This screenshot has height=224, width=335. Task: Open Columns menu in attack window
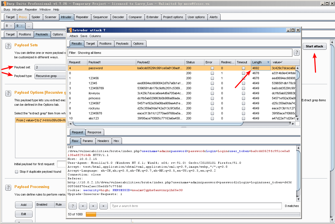(95, 36)
